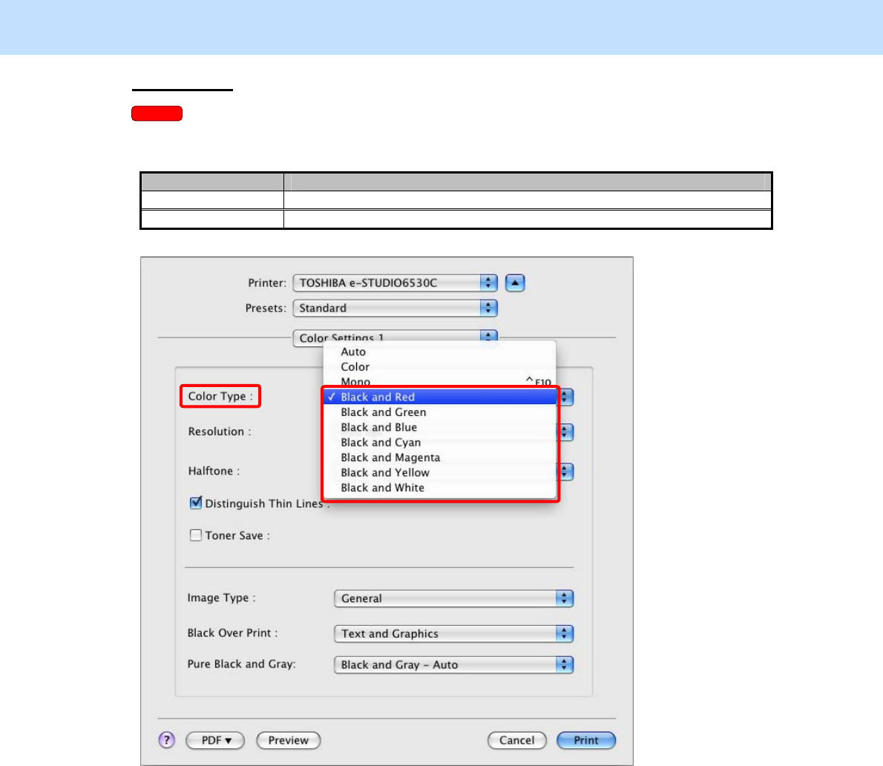Open the Image Type General dropdown
This screenshot has width=883, height=766.
pyautogui.click(x=453, y=598)
